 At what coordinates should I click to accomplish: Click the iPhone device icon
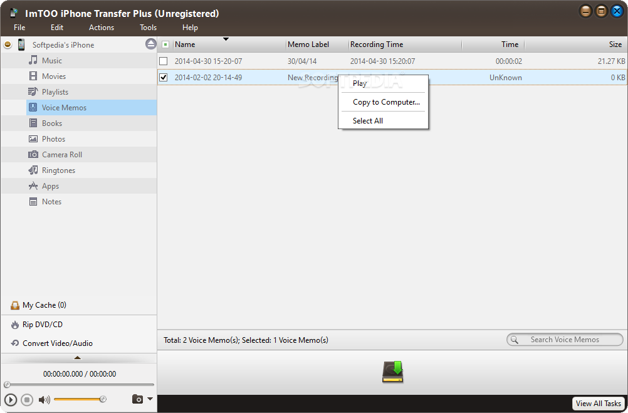pyautogui.click(x=21, y=44)
